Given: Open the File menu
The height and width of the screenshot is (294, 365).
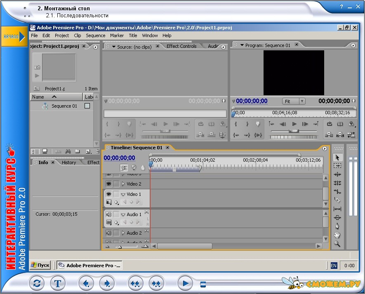Looking at the screenshot, I should click(x=34, y=35).
